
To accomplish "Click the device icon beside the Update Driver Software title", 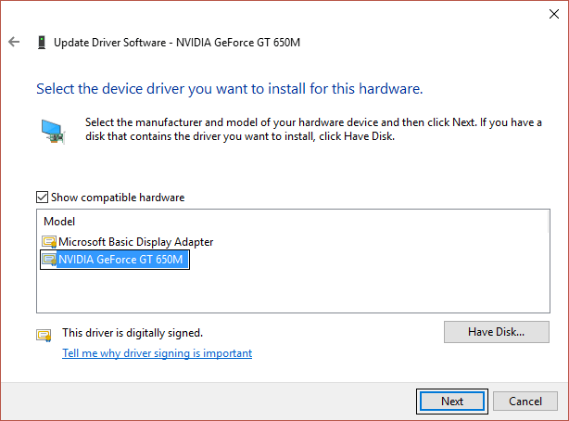I will [x=41, y=43].
